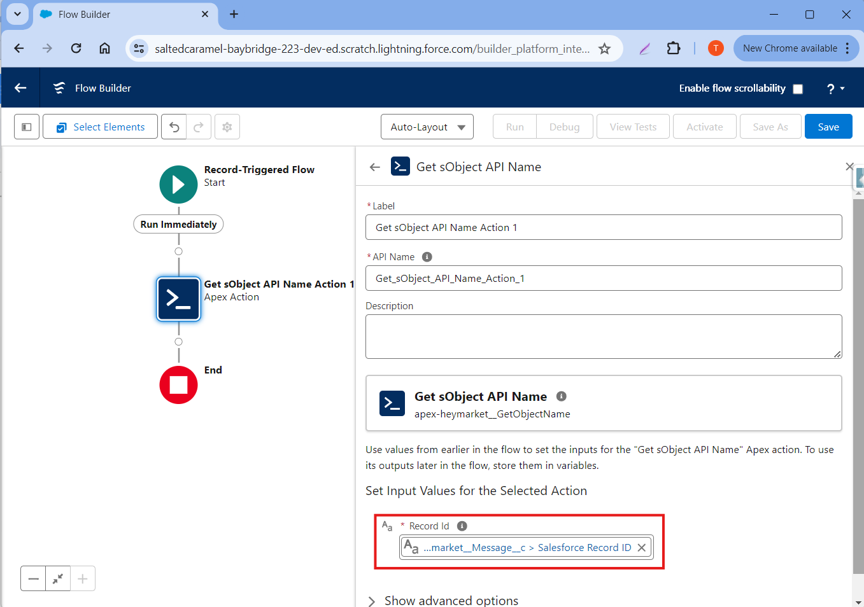Open the Auto-Layout dropdown
864x607 pixels.
[427, 127]
